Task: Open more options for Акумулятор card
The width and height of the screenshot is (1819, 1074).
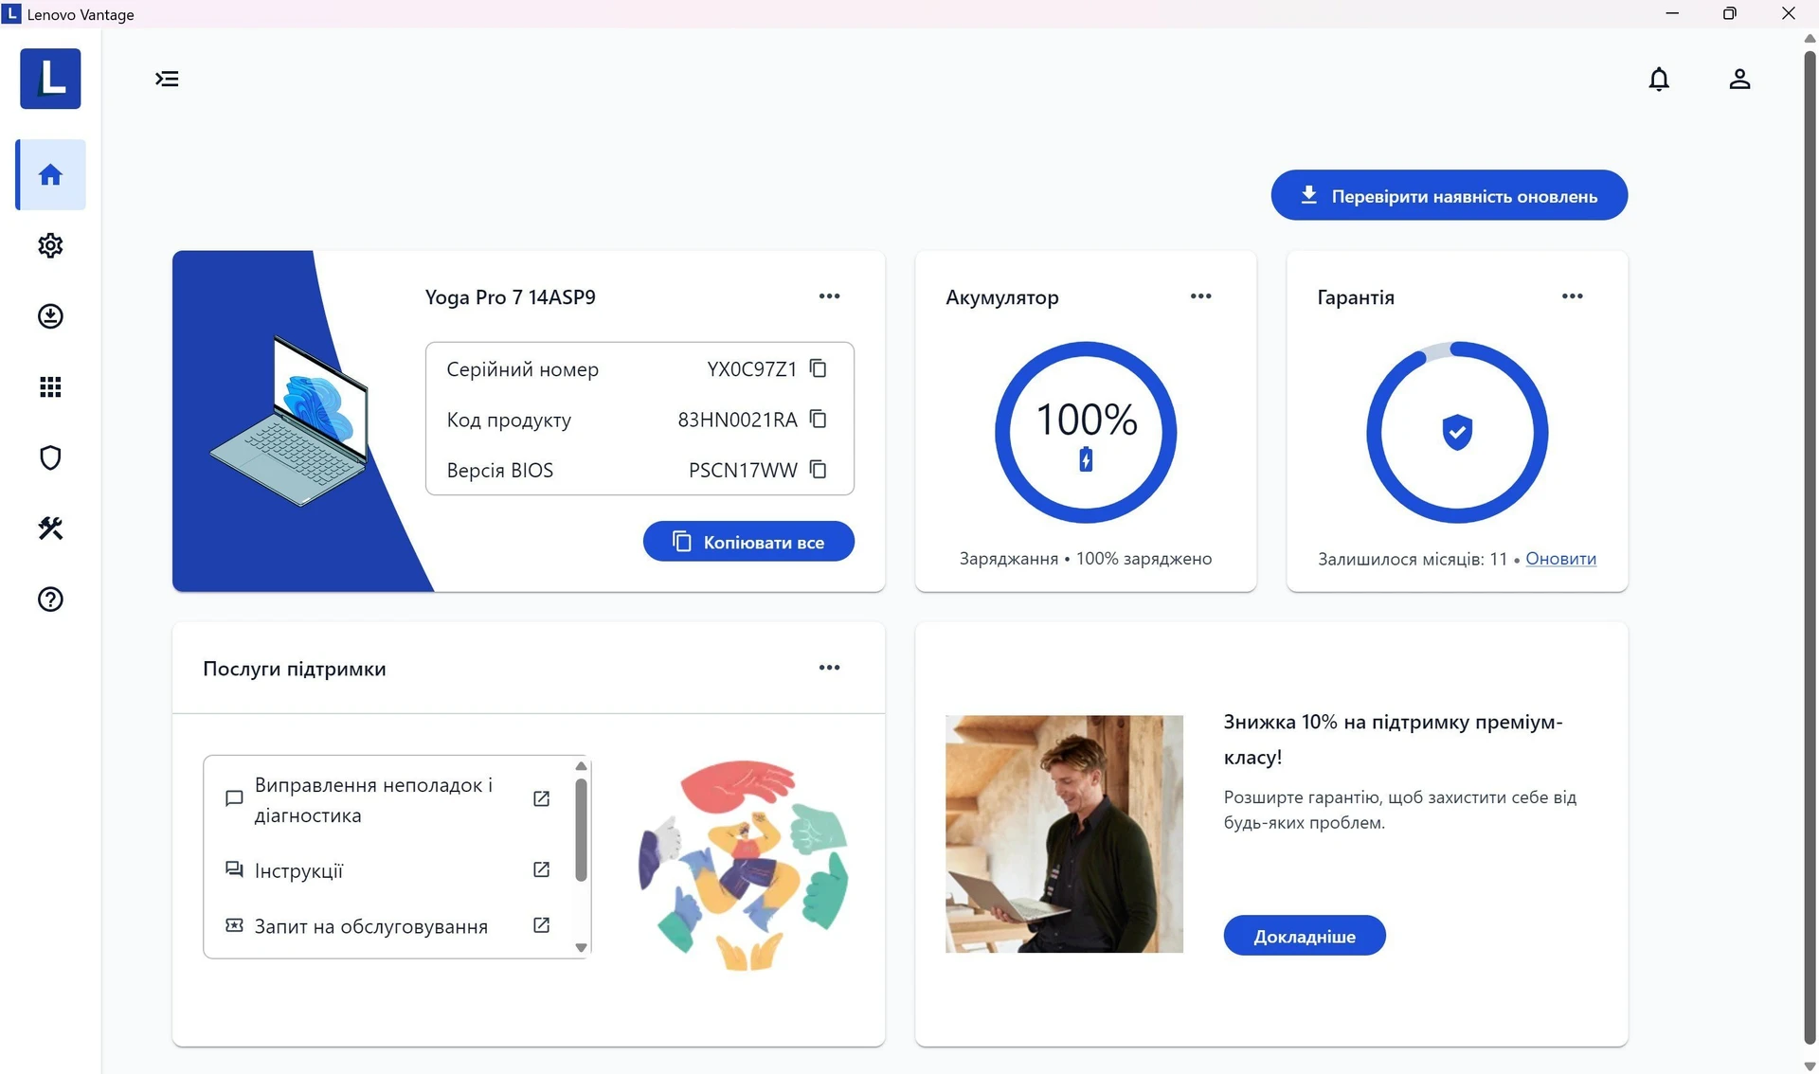Action: (1201, 296)
